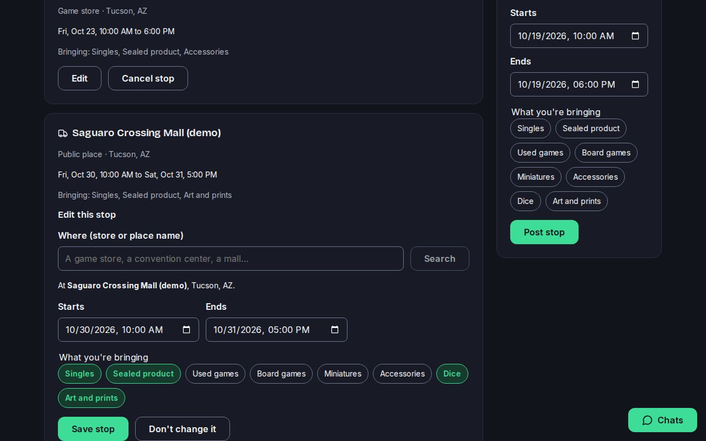This screenshot has width=706, height=441.
Task: Open the Chats panel
Action: point(662,420)
